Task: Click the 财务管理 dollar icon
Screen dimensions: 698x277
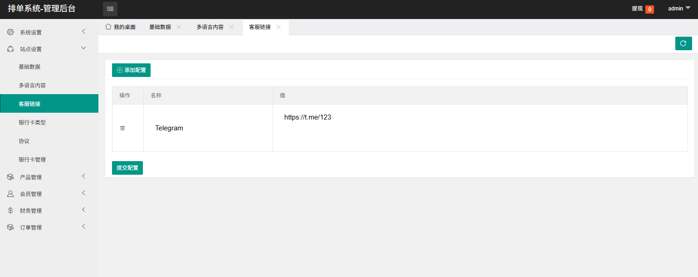Action: [x=10, y=210]
